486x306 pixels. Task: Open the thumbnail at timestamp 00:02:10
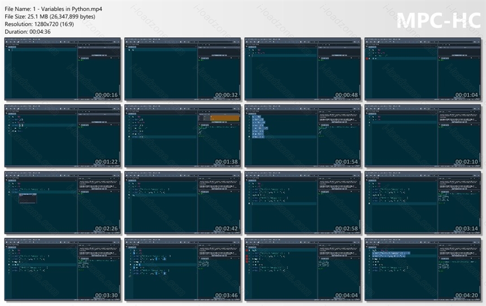pos(423,136)
